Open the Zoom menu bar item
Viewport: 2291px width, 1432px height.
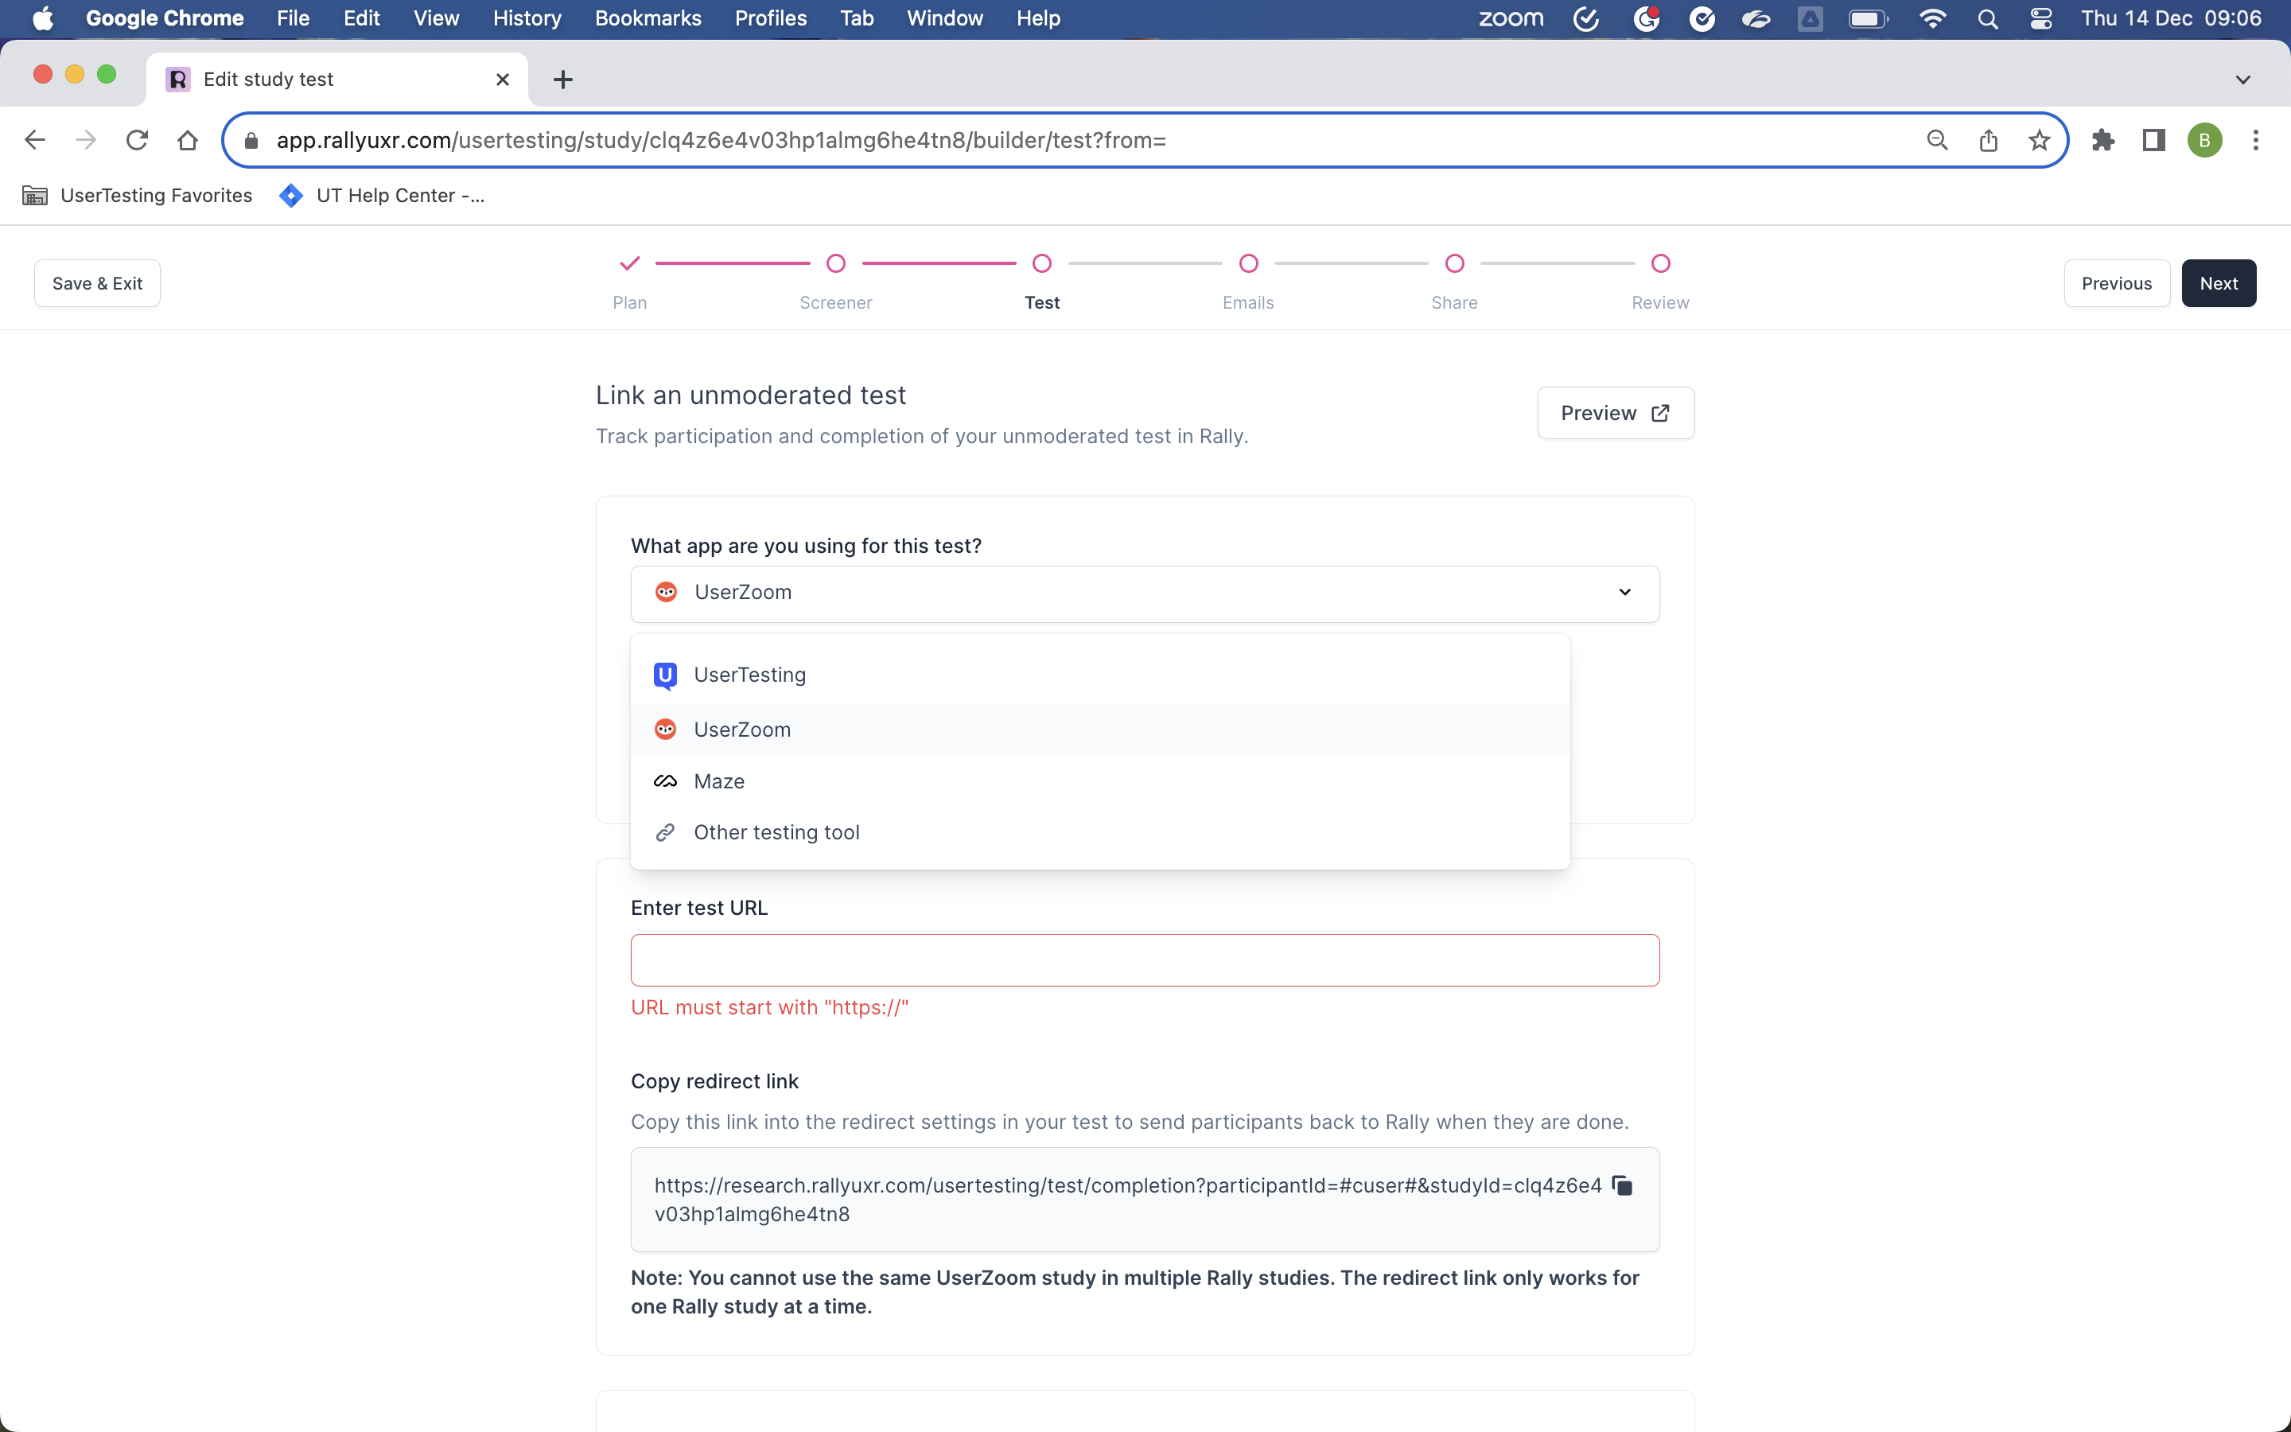(1511, 18)
